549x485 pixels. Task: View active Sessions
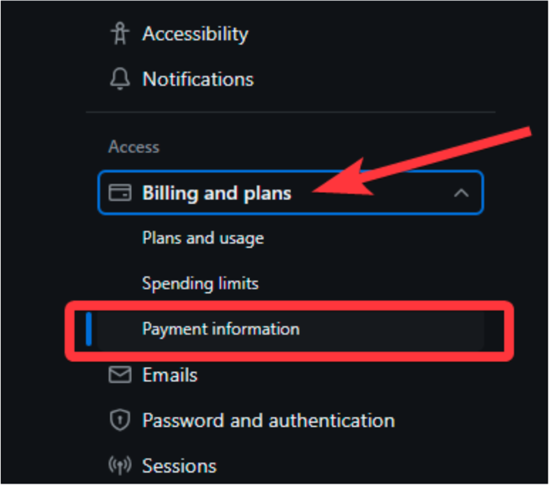(179, 466)
